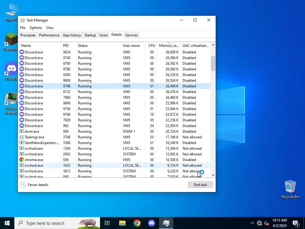Click the chrome.exe process icon
Image resolution: width=305 pixels, height=229 pixels.
(22, 160)
